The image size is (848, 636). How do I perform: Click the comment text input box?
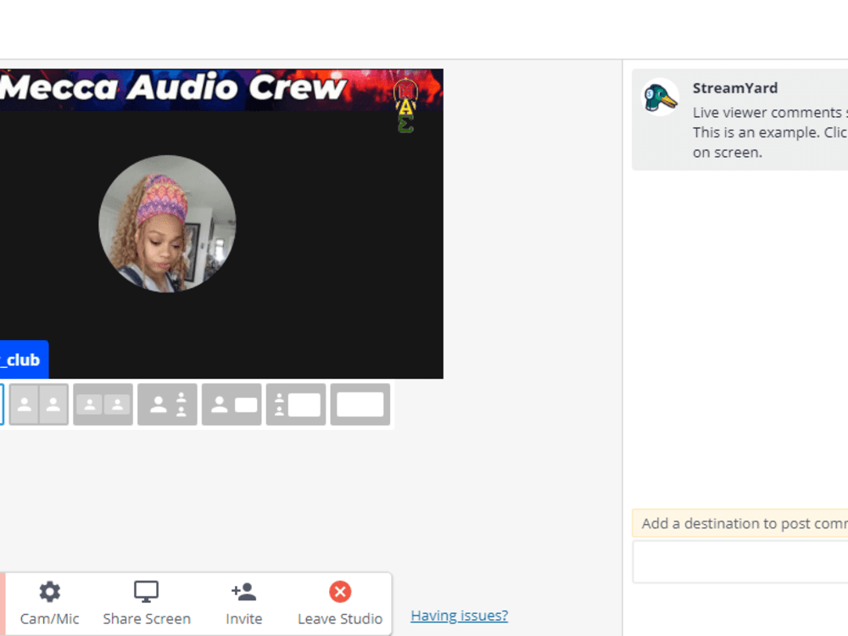[x=740, y=562]
